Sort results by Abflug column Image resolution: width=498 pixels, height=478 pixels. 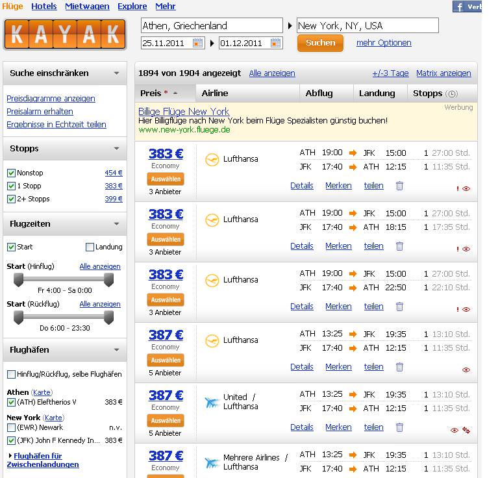coord(319,94)
